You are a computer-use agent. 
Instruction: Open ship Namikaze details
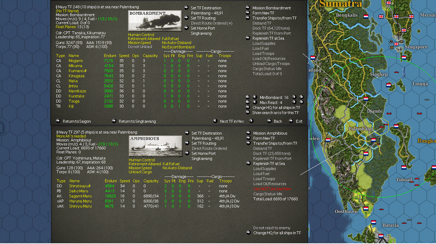click(x=77, y=91)
